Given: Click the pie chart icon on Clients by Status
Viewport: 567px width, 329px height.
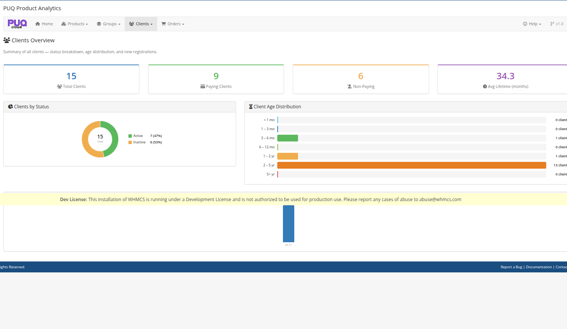Looking at the screenshot, I should click(10, 106).
